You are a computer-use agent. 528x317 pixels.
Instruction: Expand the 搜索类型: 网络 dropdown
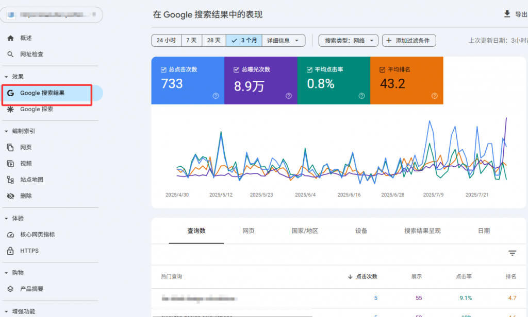point(348,41)
